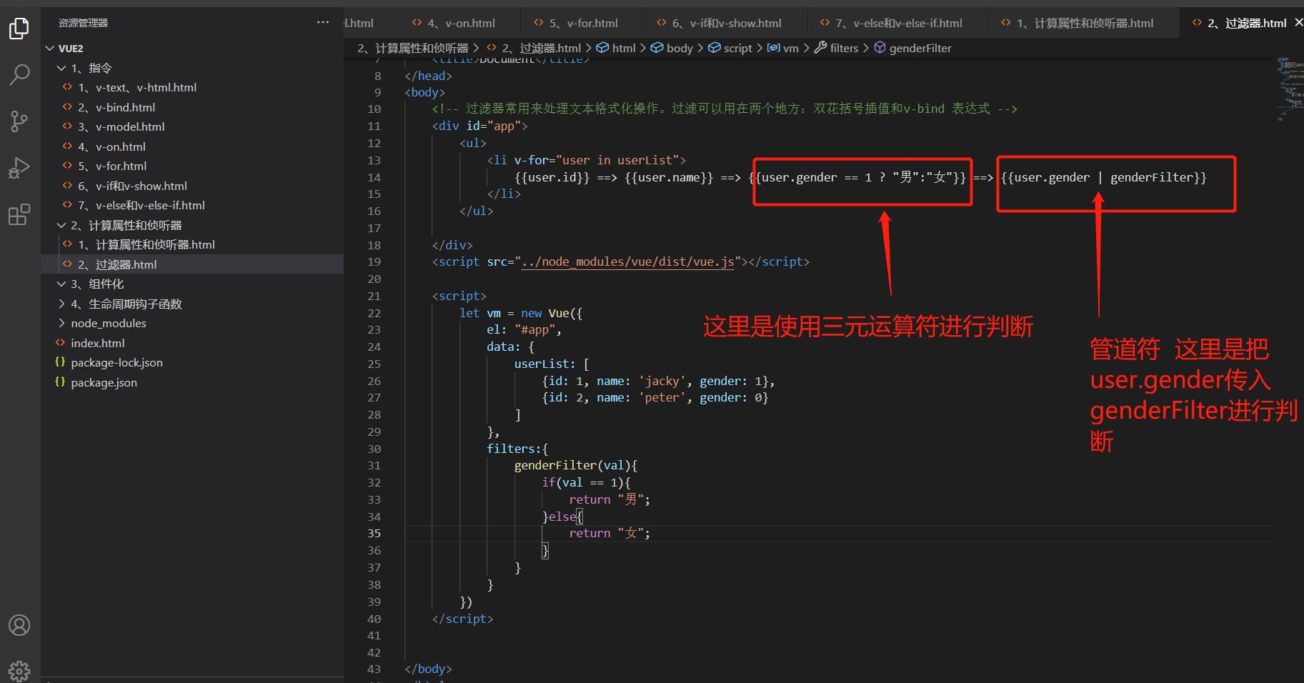Viewport: 1304px width, 683px height.
Task: Open the Extensions view
Action: pos(19,214)
